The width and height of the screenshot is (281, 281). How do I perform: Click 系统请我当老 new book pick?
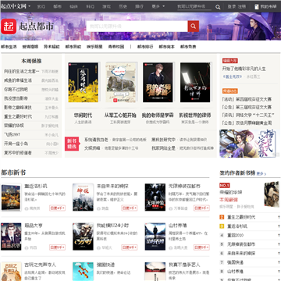(x=96, y=140)
